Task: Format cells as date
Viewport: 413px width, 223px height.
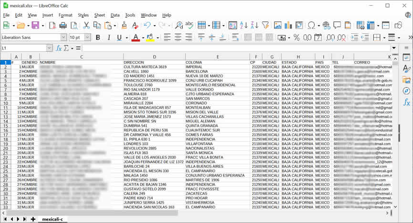Action: (318, 37)
